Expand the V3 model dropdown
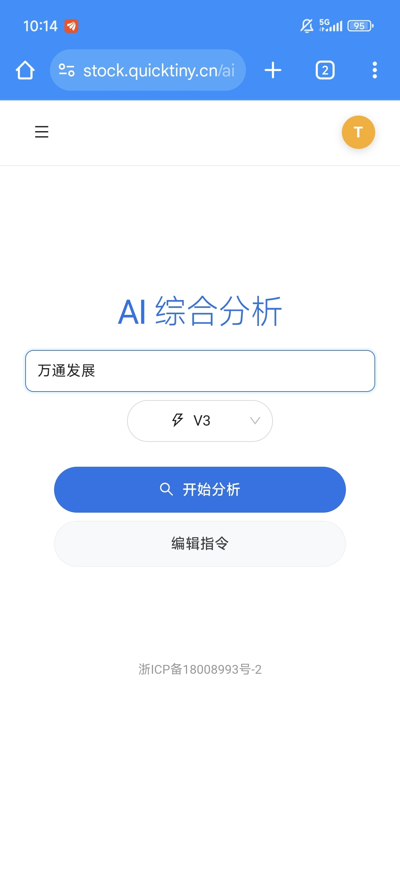Viewport: 400px width, 889px height. coord(200,421)
